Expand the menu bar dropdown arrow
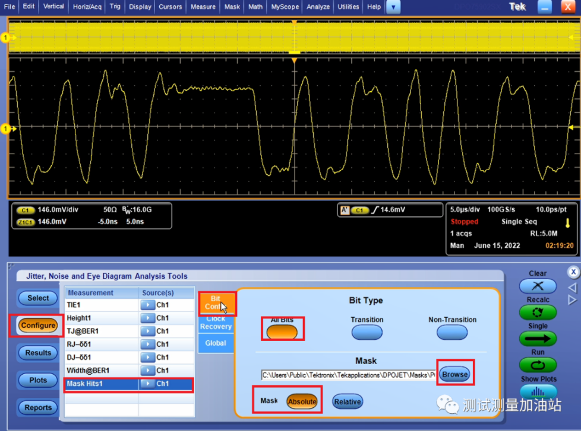The height and width of the screenshot is (431, 581). tap(393, 7)
